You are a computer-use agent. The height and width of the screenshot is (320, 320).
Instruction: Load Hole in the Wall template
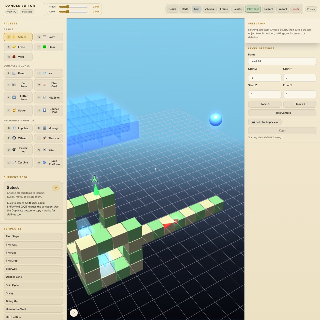pyautogui.click(x=33, y=309)
